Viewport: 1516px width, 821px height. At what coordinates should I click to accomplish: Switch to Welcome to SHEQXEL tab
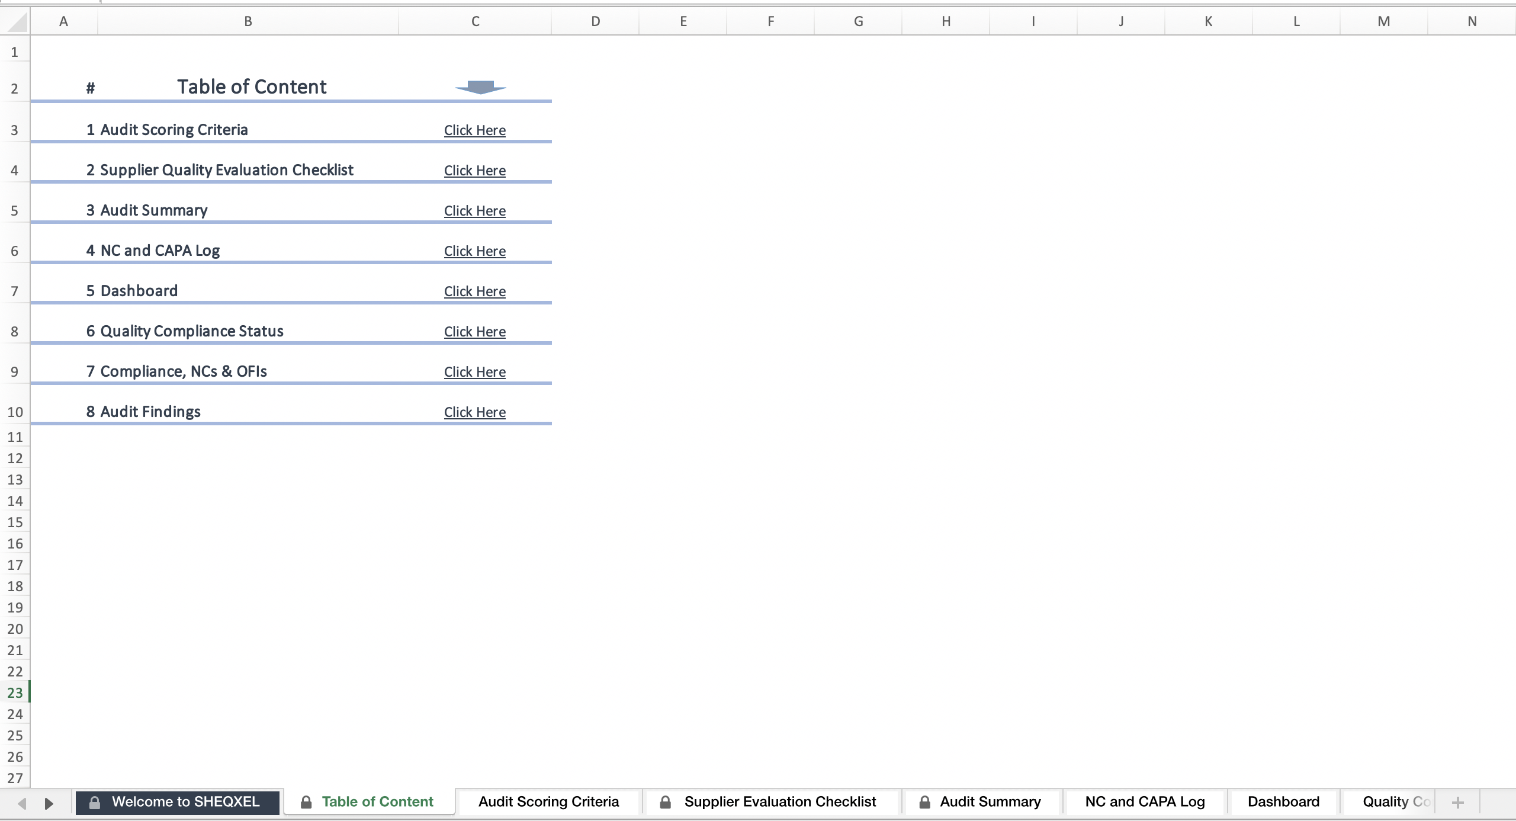point(177,802)
